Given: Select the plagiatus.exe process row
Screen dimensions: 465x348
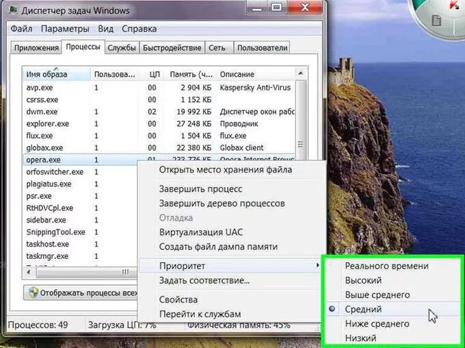Looking at the screenshot, I should click(x=80, y=184).
